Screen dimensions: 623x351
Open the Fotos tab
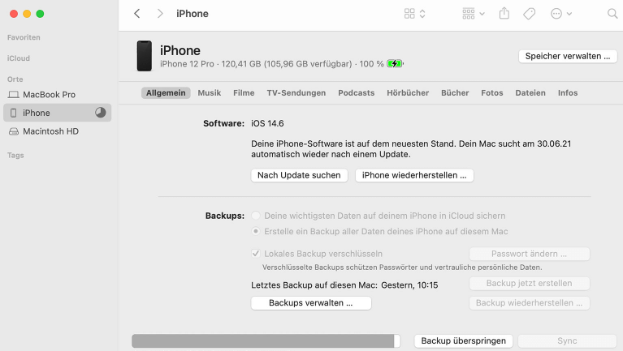click(x=491, y=92)
